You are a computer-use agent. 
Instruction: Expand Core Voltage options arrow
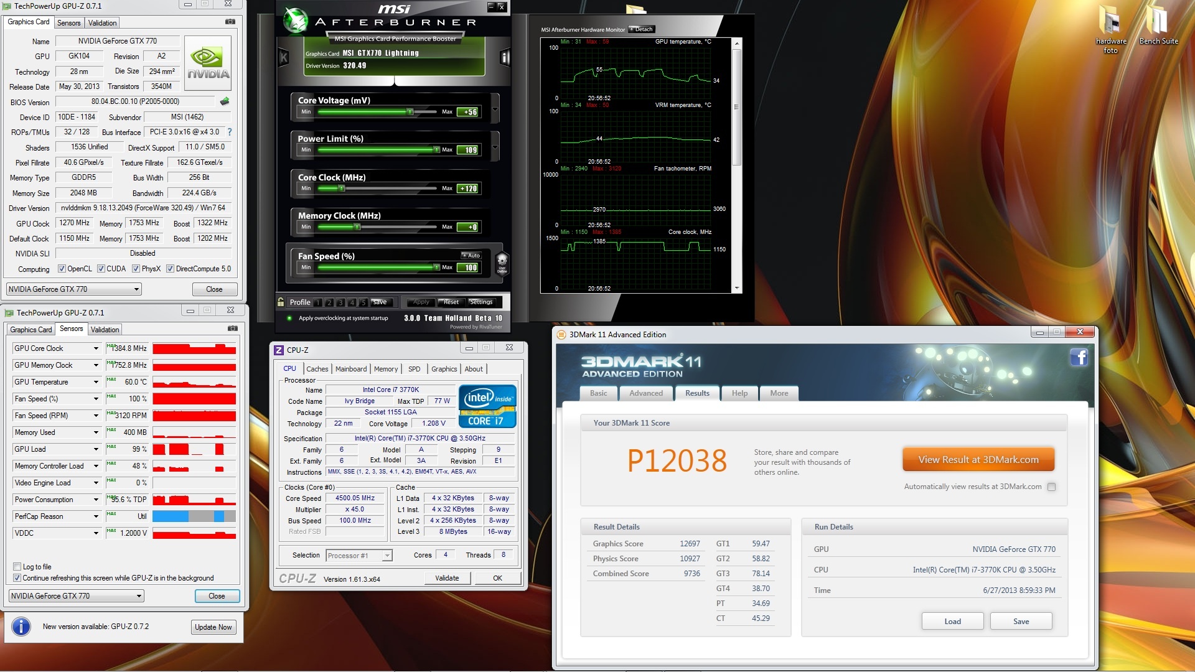click(495, 110)
